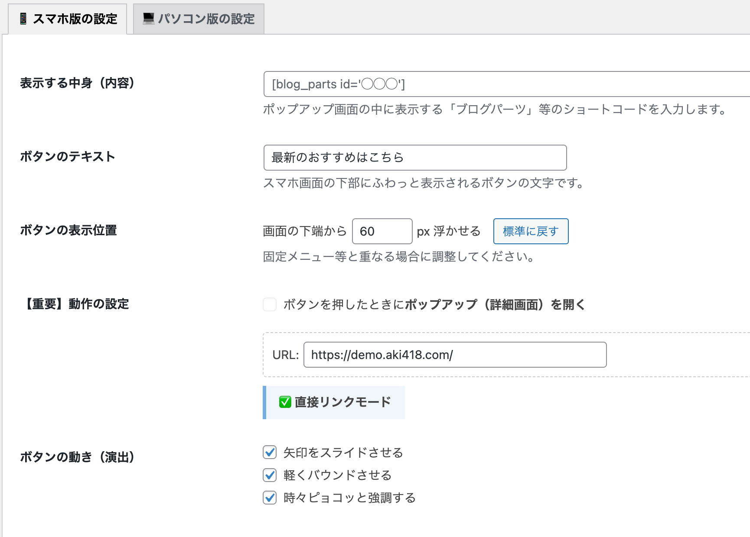Click the 表示する中身（内容） heading

click(77, 83)
